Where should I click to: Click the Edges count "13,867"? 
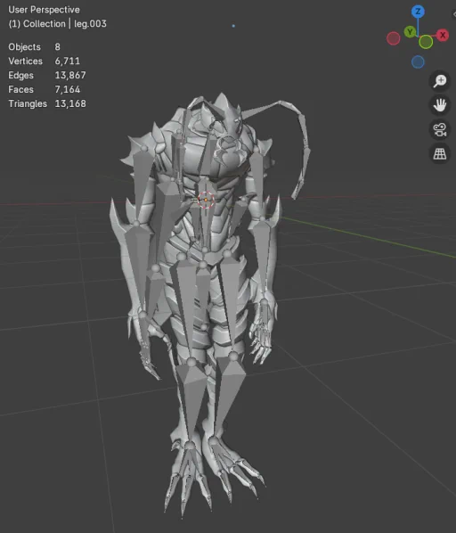pos(70,75)
